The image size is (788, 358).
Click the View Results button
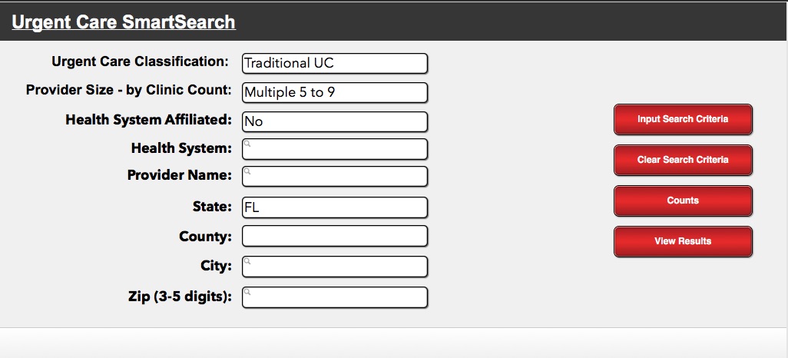683,241
